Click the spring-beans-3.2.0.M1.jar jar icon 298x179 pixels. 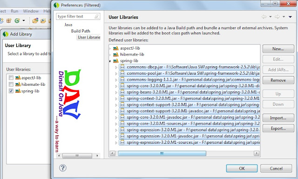(122, 92)
